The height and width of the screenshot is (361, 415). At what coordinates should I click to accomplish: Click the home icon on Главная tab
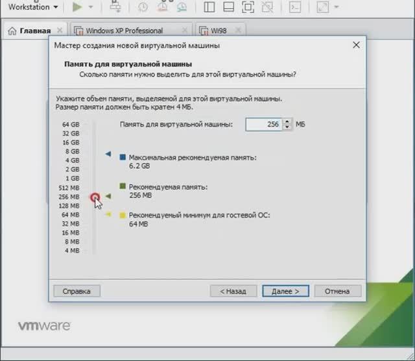click(x=12, y=31)
